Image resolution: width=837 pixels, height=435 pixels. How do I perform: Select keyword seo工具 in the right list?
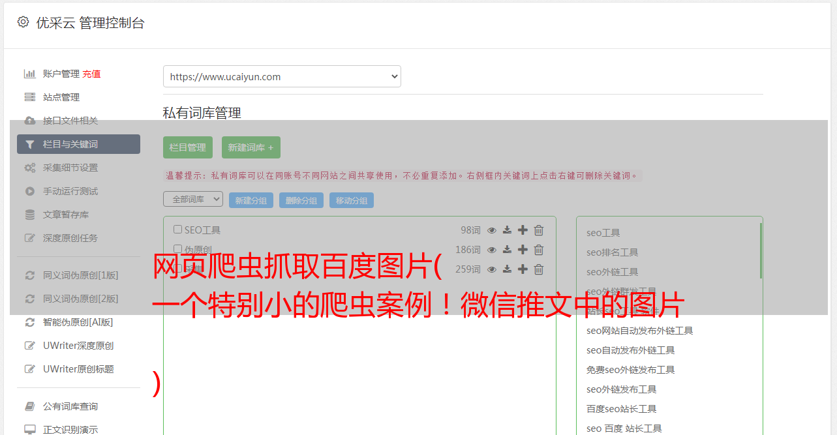click(x=603, y=233)
